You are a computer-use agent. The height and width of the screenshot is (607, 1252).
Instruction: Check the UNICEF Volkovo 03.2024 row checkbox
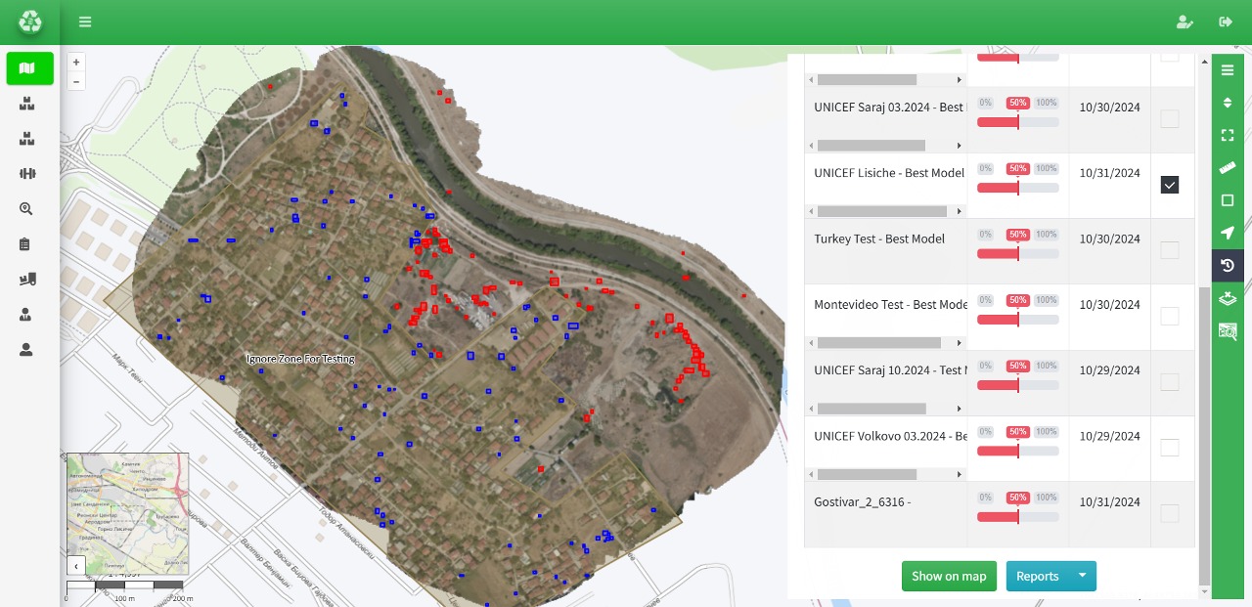tap(1170, 448)
